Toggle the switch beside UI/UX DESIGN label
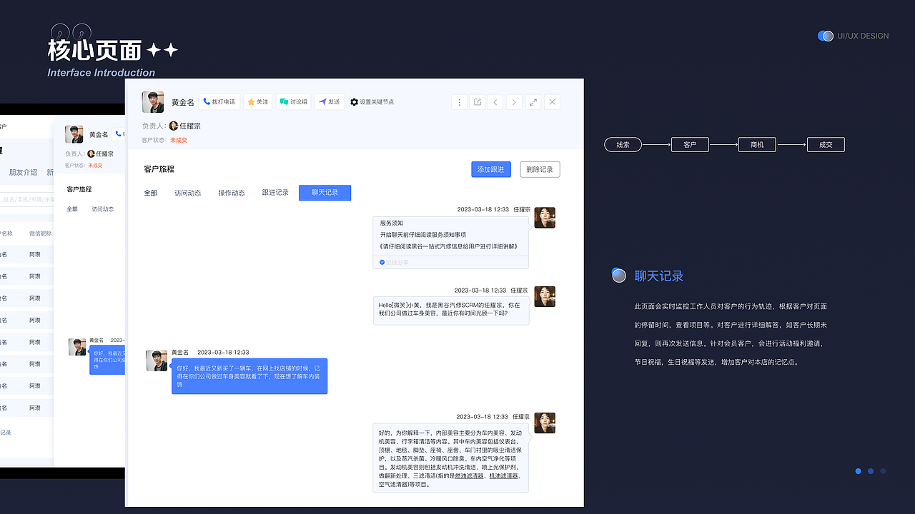This screenshot has width=915, height=514. click(826, 36)
